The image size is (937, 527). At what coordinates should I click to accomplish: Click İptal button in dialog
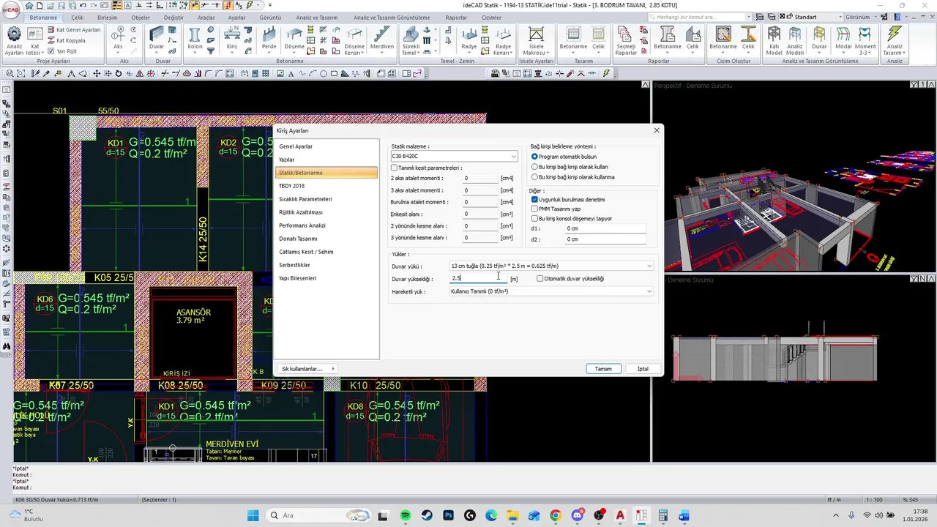pyautogui.click(x=643, y=369)
